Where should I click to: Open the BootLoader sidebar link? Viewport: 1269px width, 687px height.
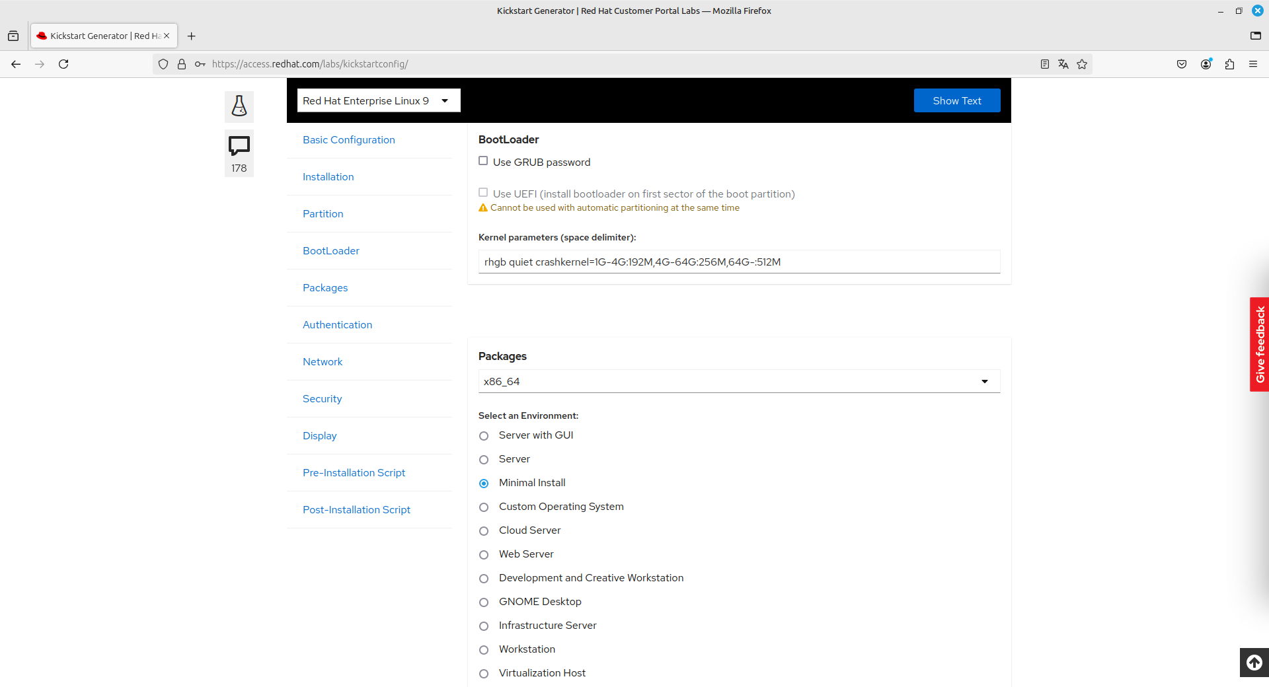331,251
